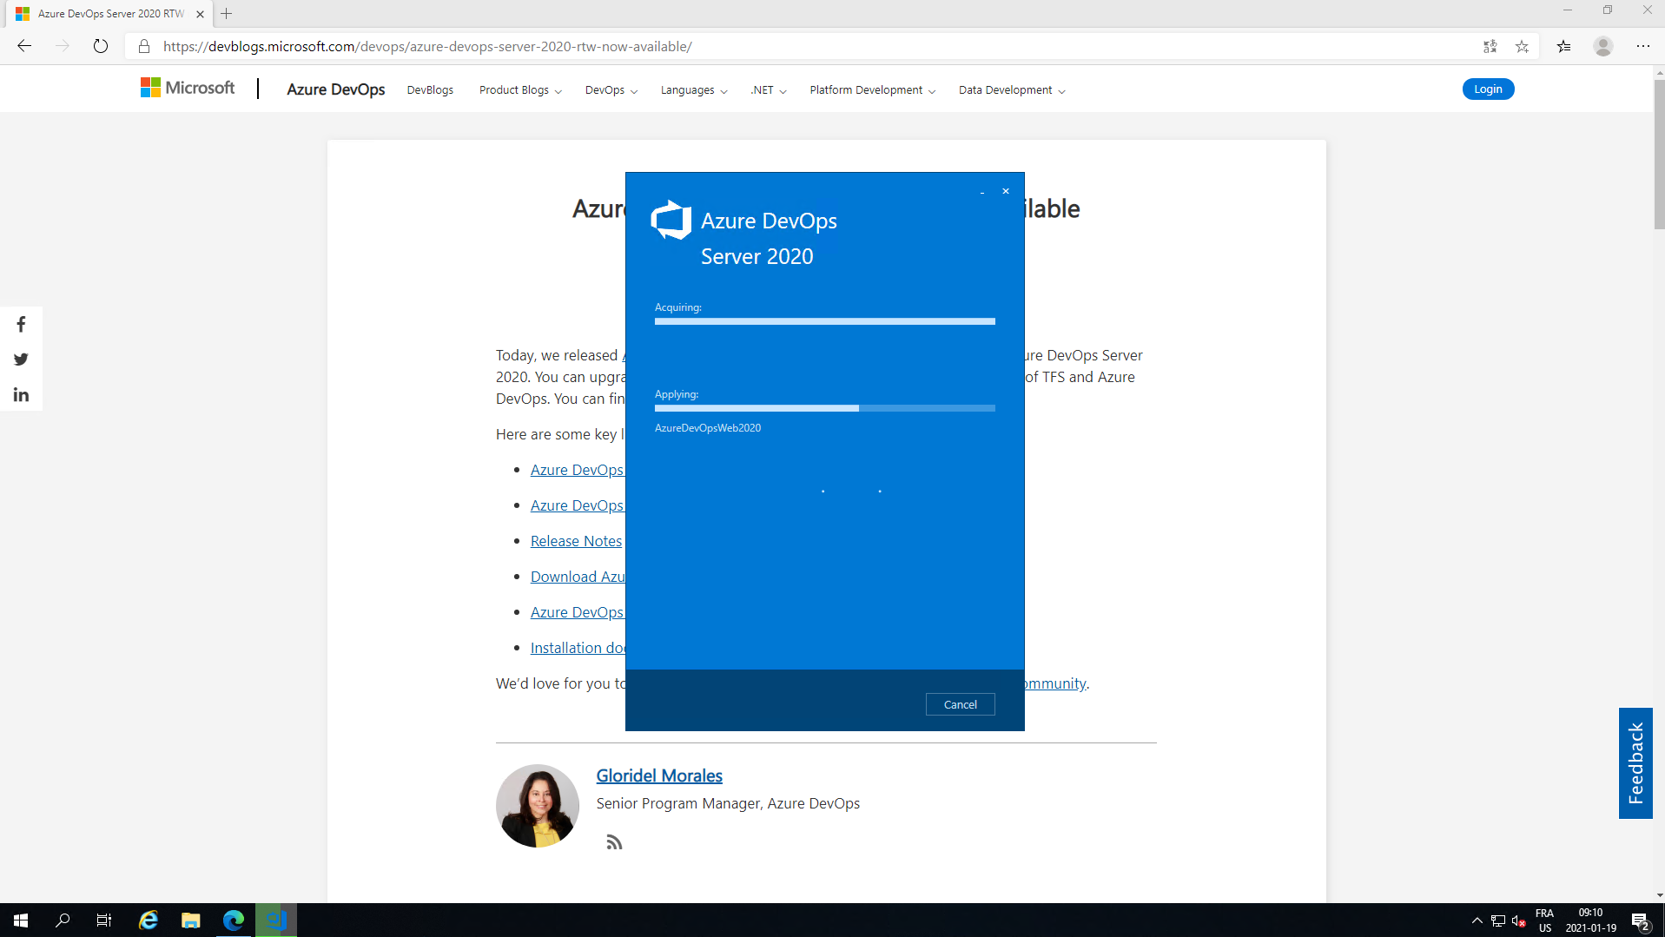Open the author's RSS feed icon
Viewport: 1665px width, 937px height.
[614, 842]
